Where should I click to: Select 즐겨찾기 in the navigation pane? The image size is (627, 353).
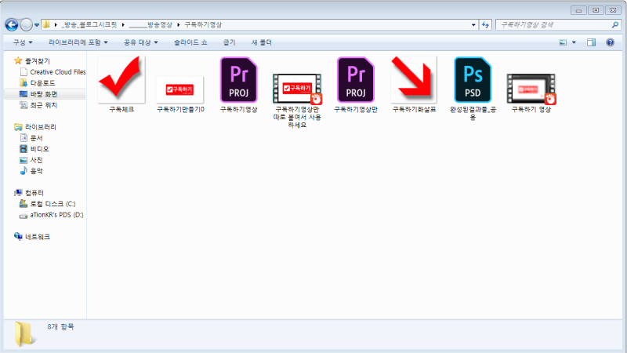point(32,61)
